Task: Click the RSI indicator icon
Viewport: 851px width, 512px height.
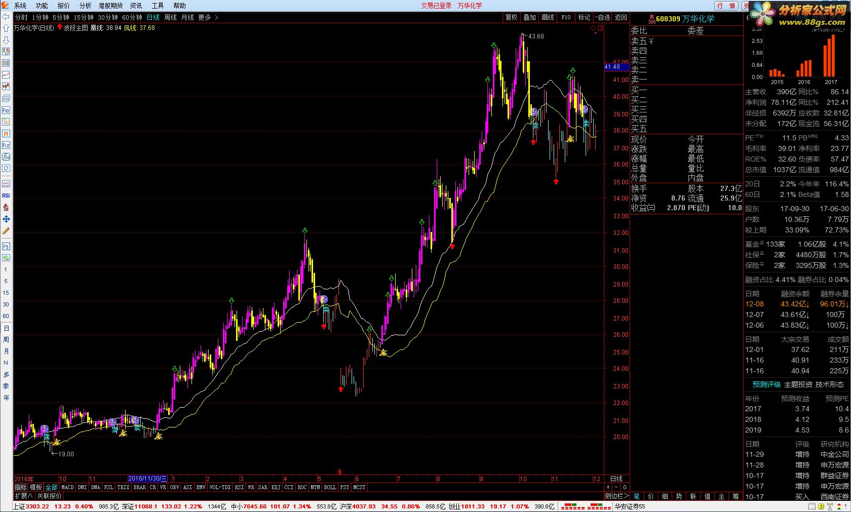Action: [6, 195]
